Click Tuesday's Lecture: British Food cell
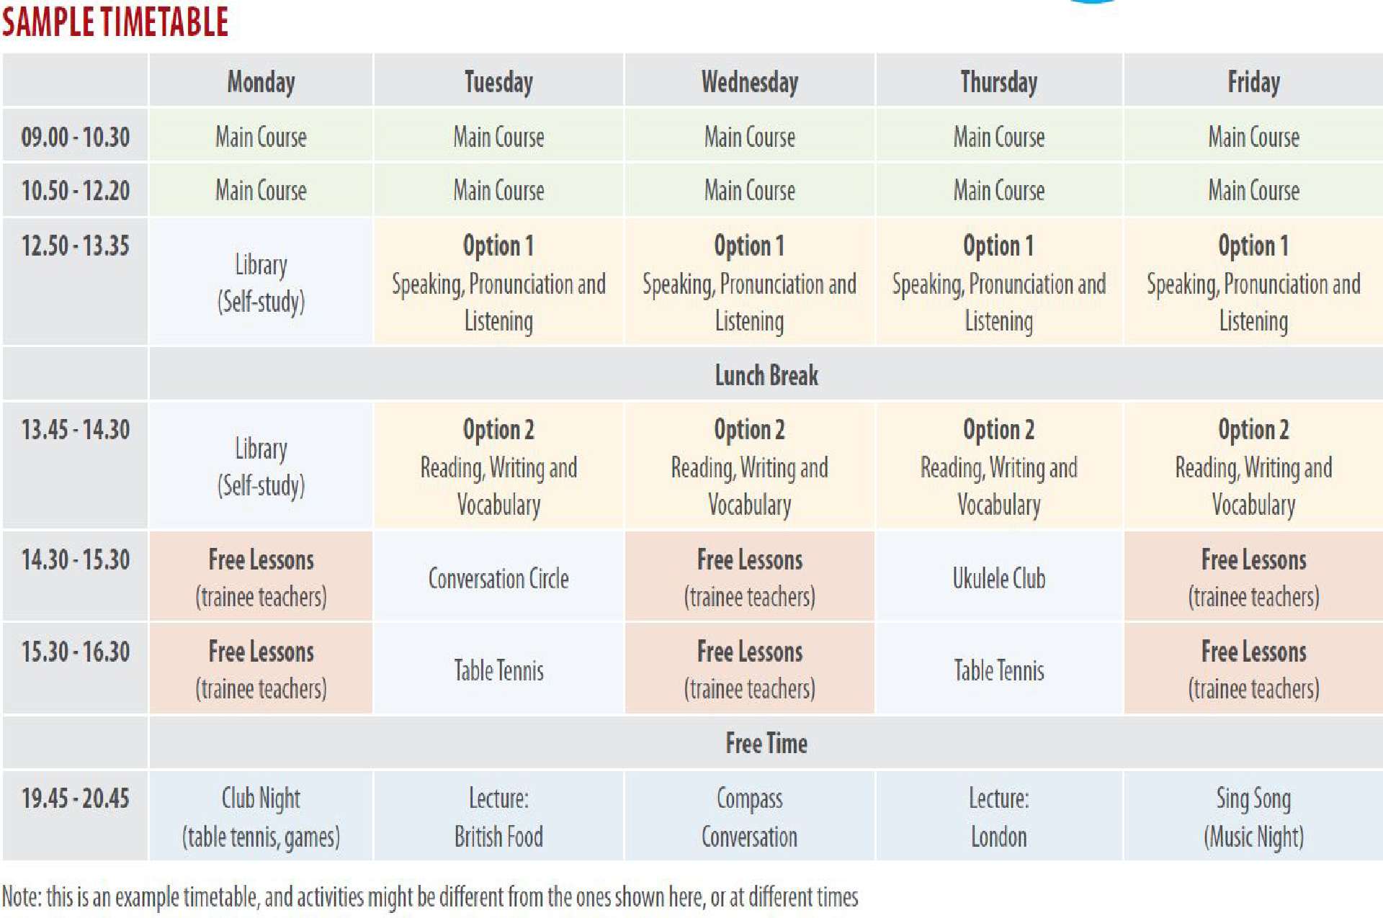The height and width of the screenshot is (918, 1383). point(498,816)
